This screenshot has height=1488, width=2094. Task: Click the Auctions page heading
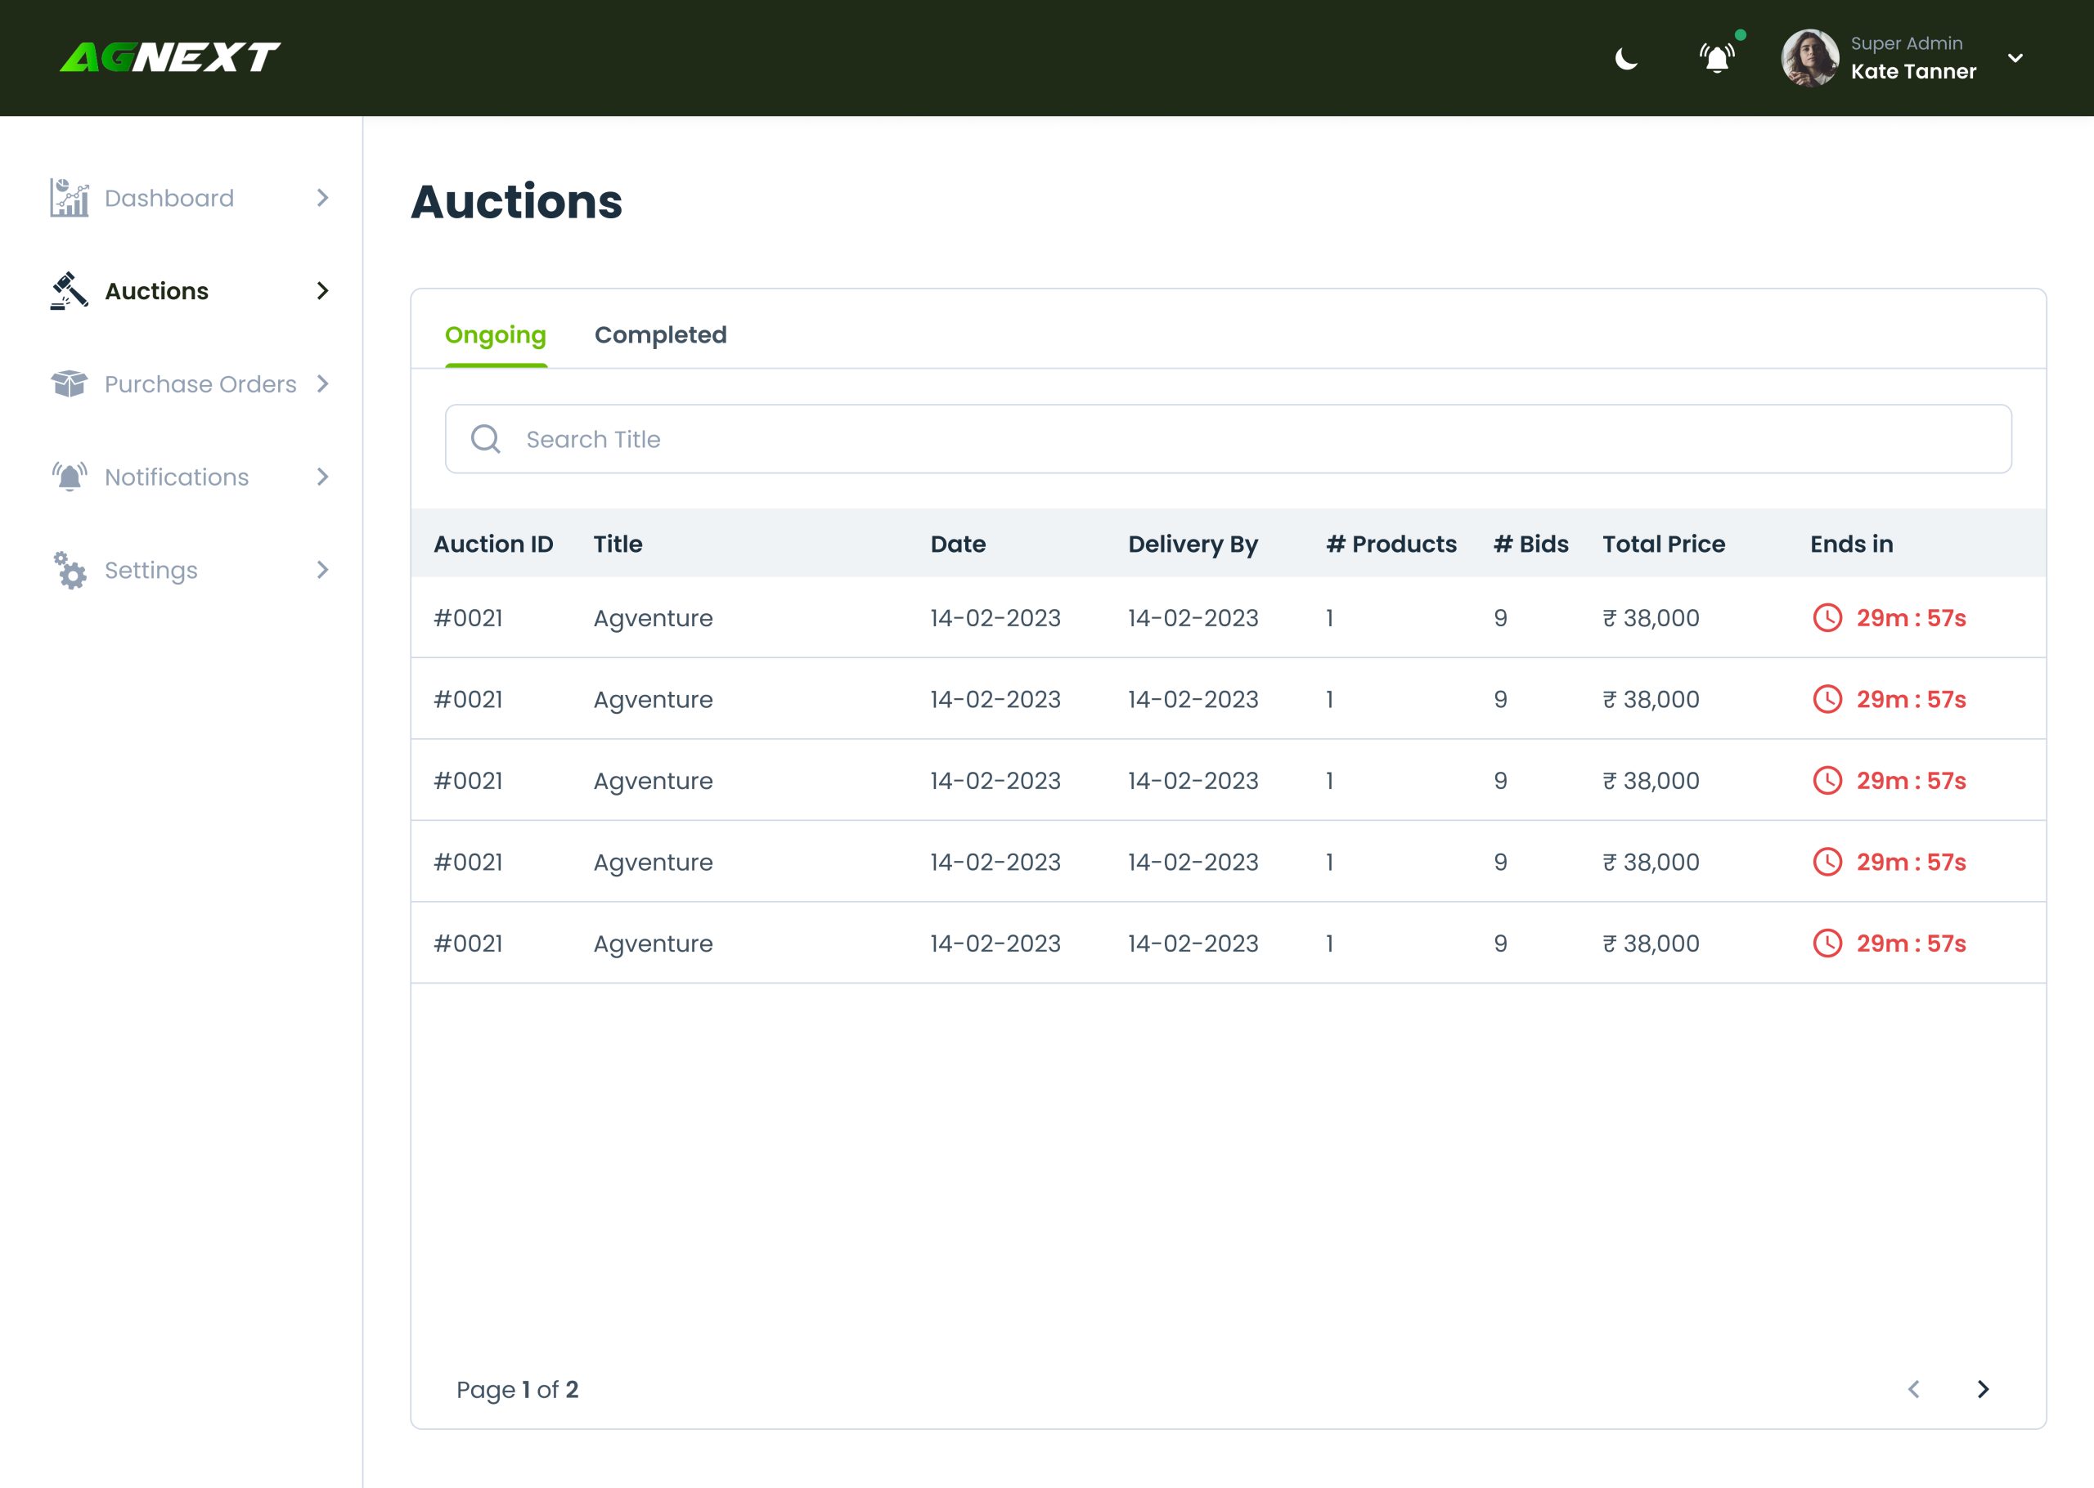[516, 202]
